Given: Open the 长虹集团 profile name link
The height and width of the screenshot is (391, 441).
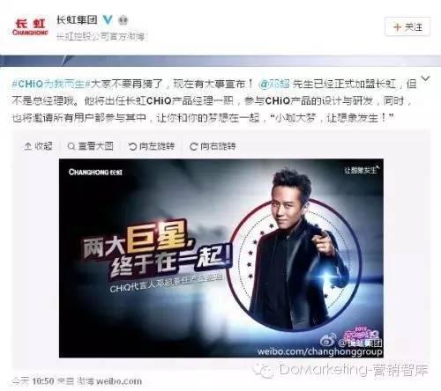Looking at the screenshot, I should pyautogui.click(x=77, y=20).
